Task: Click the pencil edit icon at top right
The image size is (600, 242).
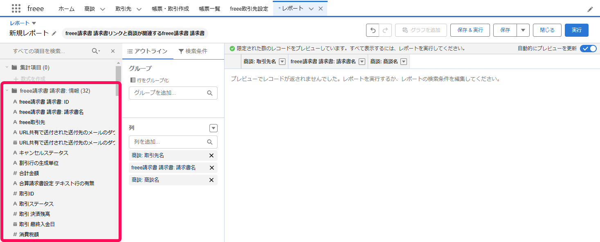Action: tap(590, 9)
